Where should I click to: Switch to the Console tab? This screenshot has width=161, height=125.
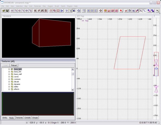[27, 118]
